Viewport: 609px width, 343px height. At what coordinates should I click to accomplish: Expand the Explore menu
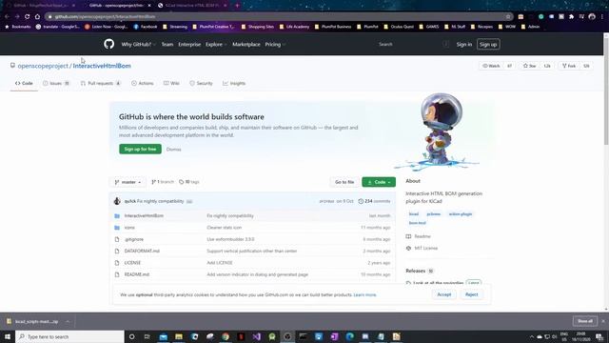click(x=216, y=45)
